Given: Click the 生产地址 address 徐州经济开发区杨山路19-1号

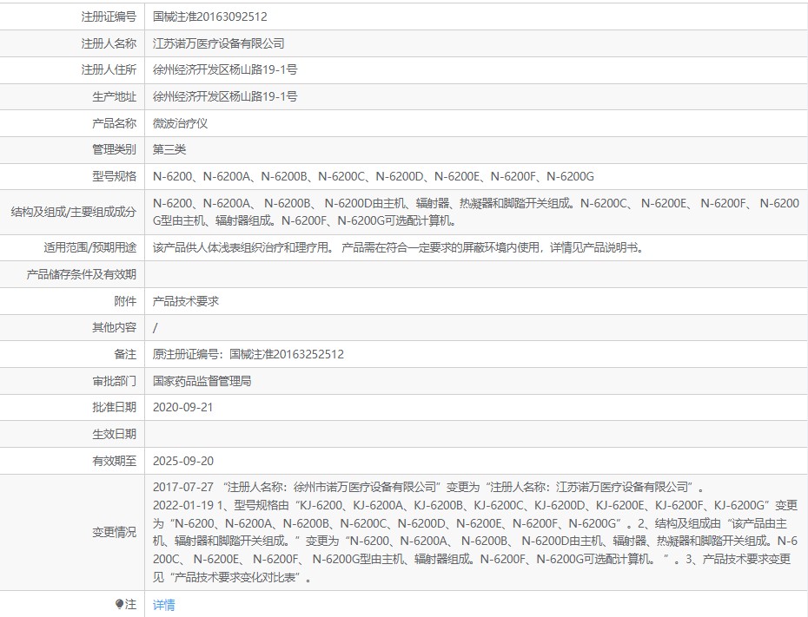Looking at the screenshot, I should pos(225,96).
